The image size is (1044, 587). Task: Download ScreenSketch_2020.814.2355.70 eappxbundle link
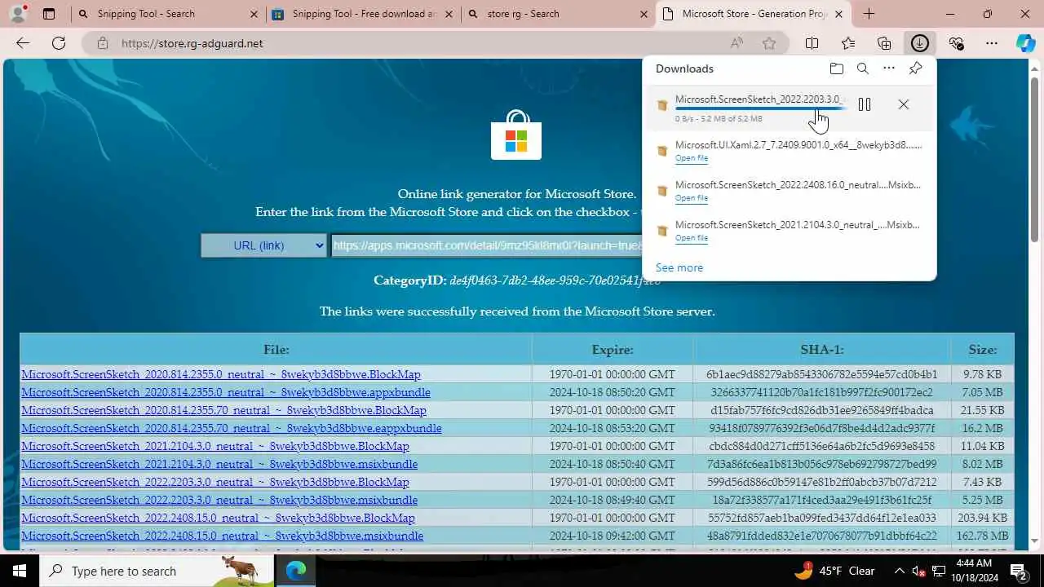tap(232, 428)
